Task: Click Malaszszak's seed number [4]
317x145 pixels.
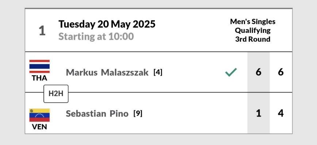Action: pyautogui.click(x=158, y=72)
